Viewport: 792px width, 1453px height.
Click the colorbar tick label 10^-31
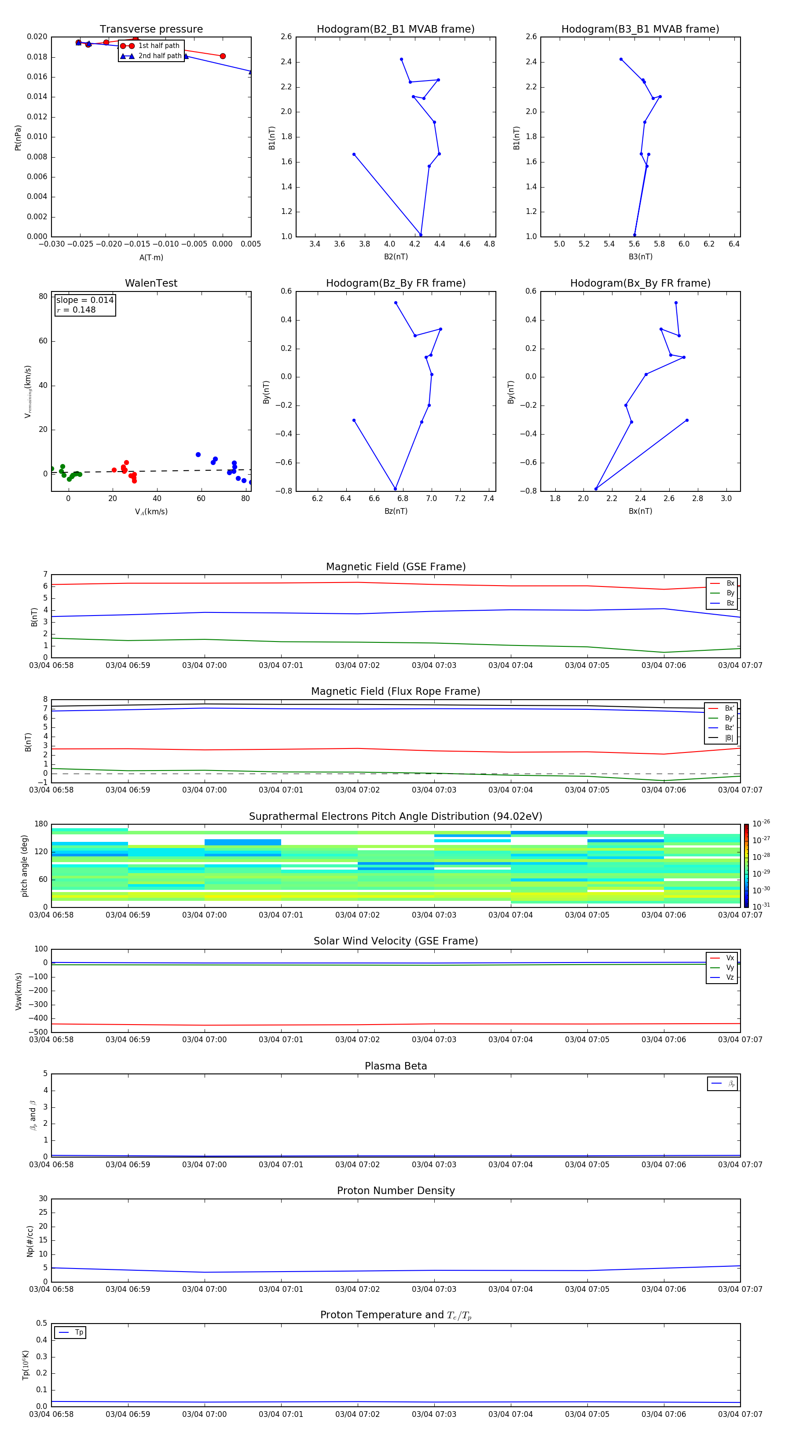click(761, 907)
